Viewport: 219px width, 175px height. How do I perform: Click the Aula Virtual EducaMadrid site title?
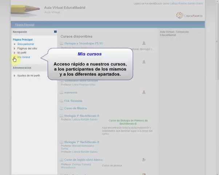pos(65,8)
